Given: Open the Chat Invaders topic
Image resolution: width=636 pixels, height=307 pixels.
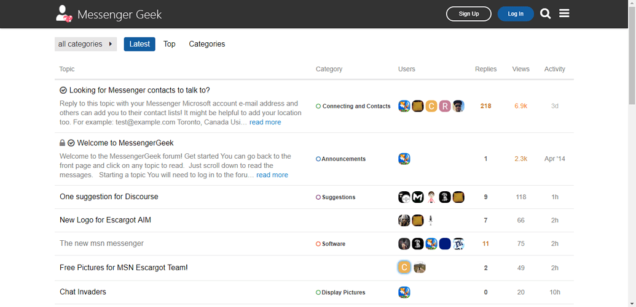Looking at the screenshot, I should coord(83,292).
